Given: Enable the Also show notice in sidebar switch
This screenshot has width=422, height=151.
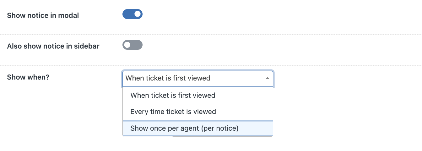Looking at the screenshot, I should [x=133, y=45].
